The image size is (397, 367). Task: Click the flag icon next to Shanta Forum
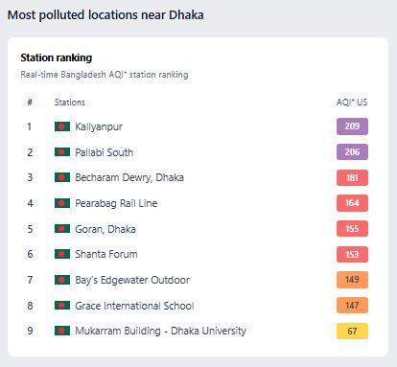point(62,254)
